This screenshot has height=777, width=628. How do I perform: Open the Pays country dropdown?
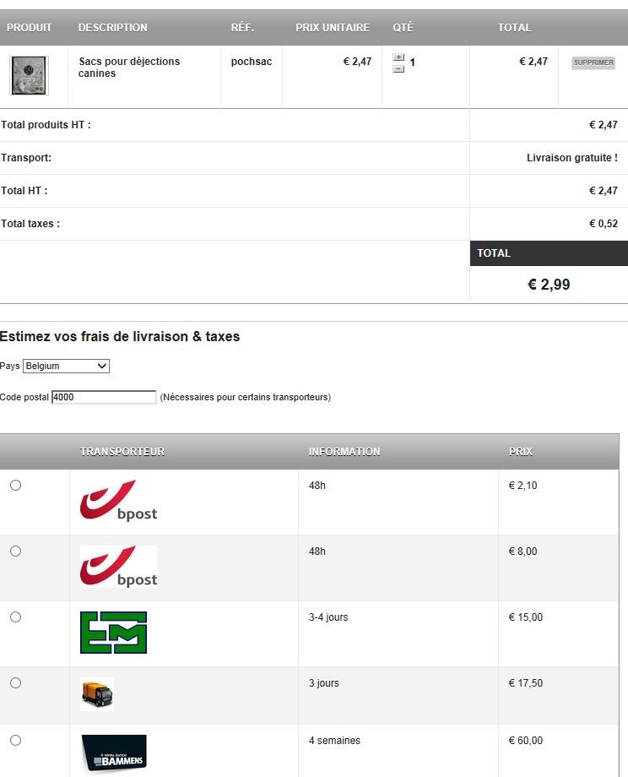[x=67, y=367]
